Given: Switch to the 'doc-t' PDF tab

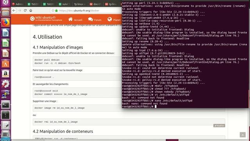Looking at the screenshot, I should click(95, 4).
